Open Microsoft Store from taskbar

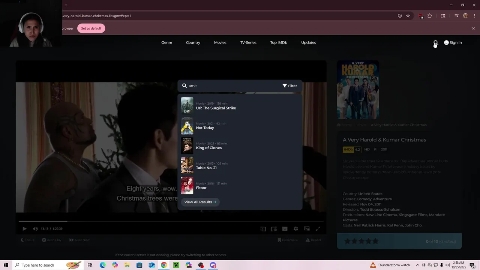[x=139, y=265]
